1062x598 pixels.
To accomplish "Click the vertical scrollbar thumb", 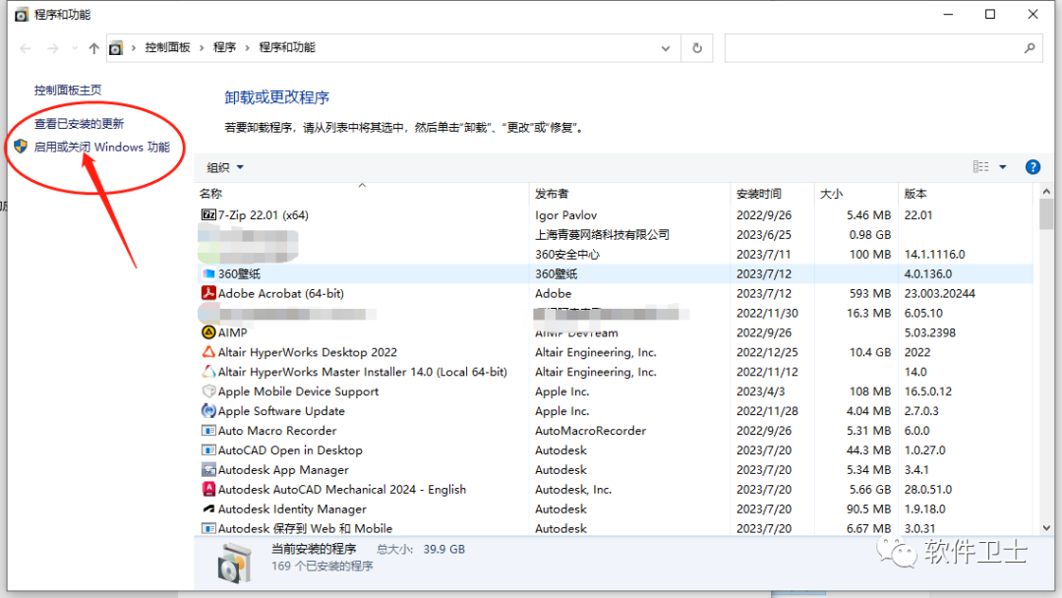I will [x=1046, y=214].
